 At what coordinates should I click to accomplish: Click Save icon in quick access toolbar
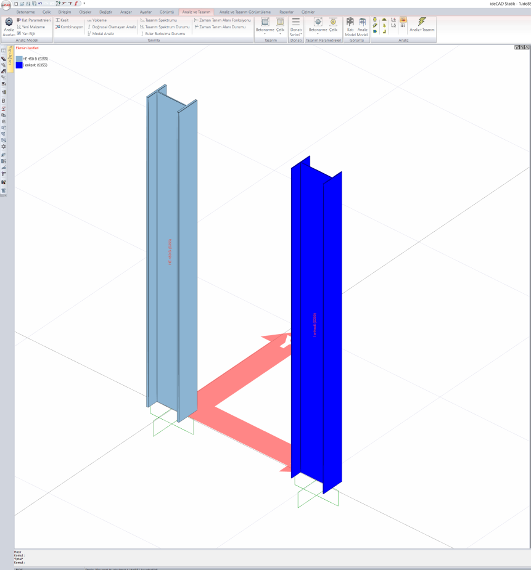[28, 3]
